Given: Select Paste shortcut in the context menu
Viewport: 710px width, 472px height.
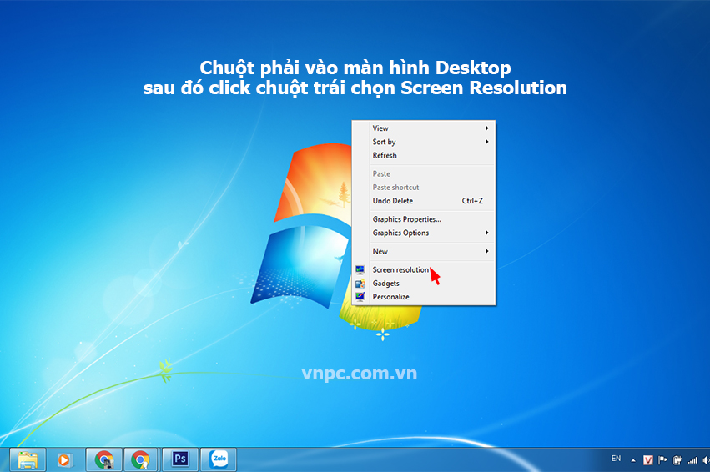Looking at the screenshot, I should pyautogui.click(x=424, y=188).
